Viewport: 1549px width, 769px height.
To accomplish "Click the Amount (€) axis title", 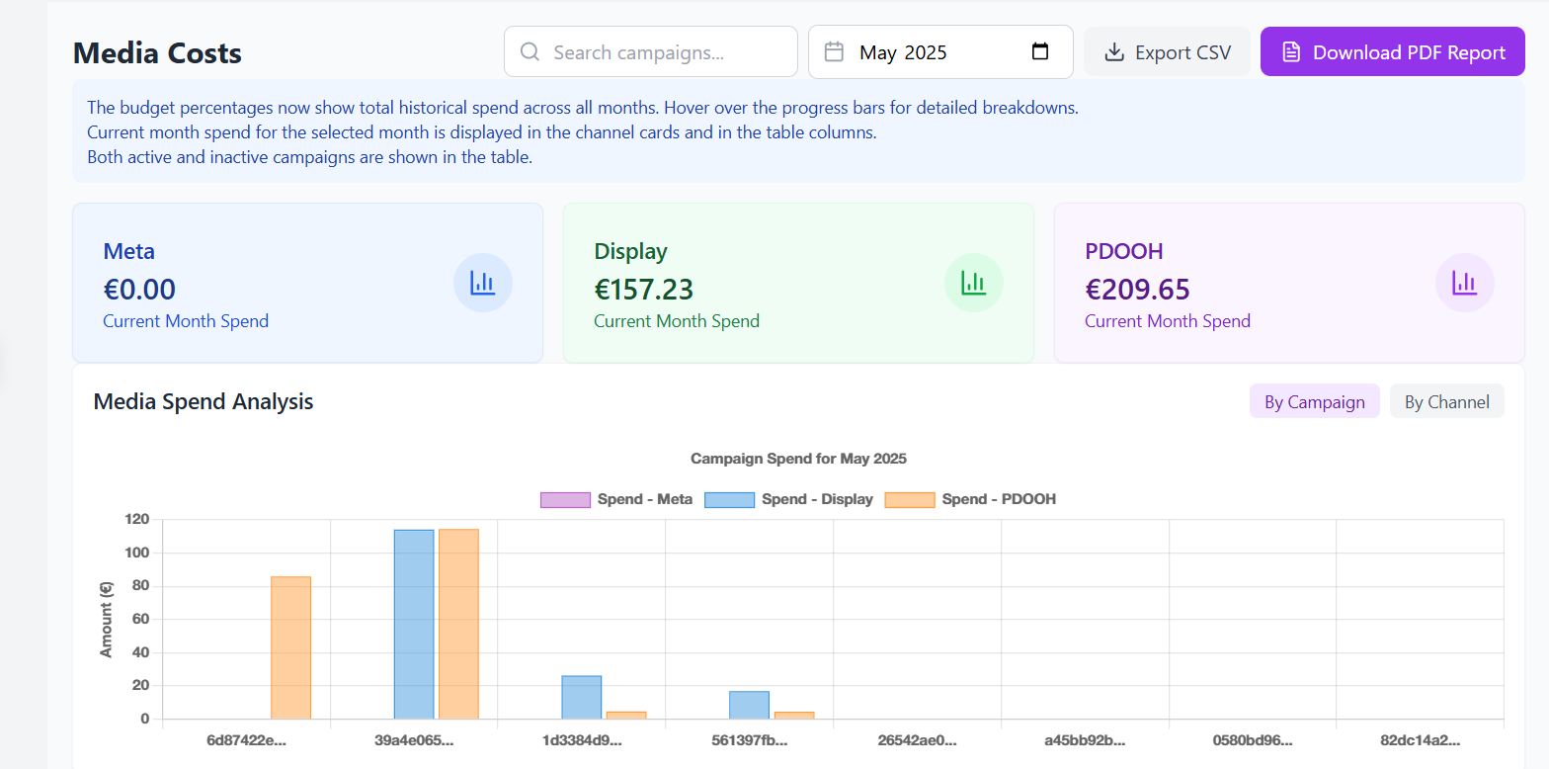I will click(107, 619).
